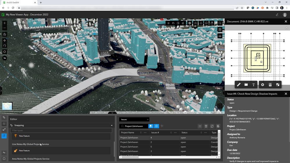Screen dimensions: 290x163
Task: Refresh the issues table
Action: [212, 126]
